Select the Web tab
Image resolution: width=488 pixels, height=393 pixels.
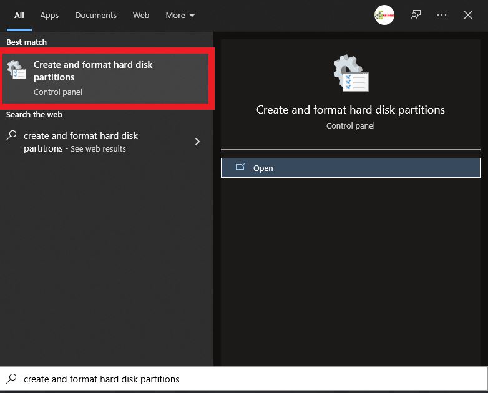coord(141,16)
